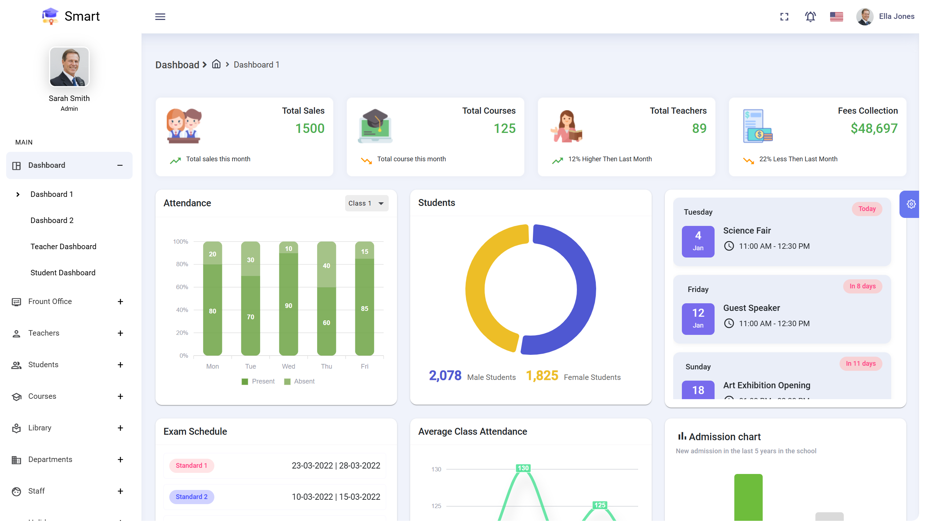The width and height of the screenshot is (930, 523).
Task: Open the Teacher Dashboard page
Action: click(63, 246)
